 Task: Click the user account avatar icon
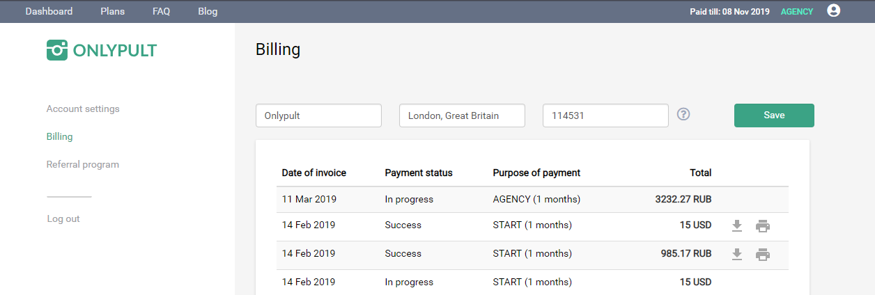point(833,11)
